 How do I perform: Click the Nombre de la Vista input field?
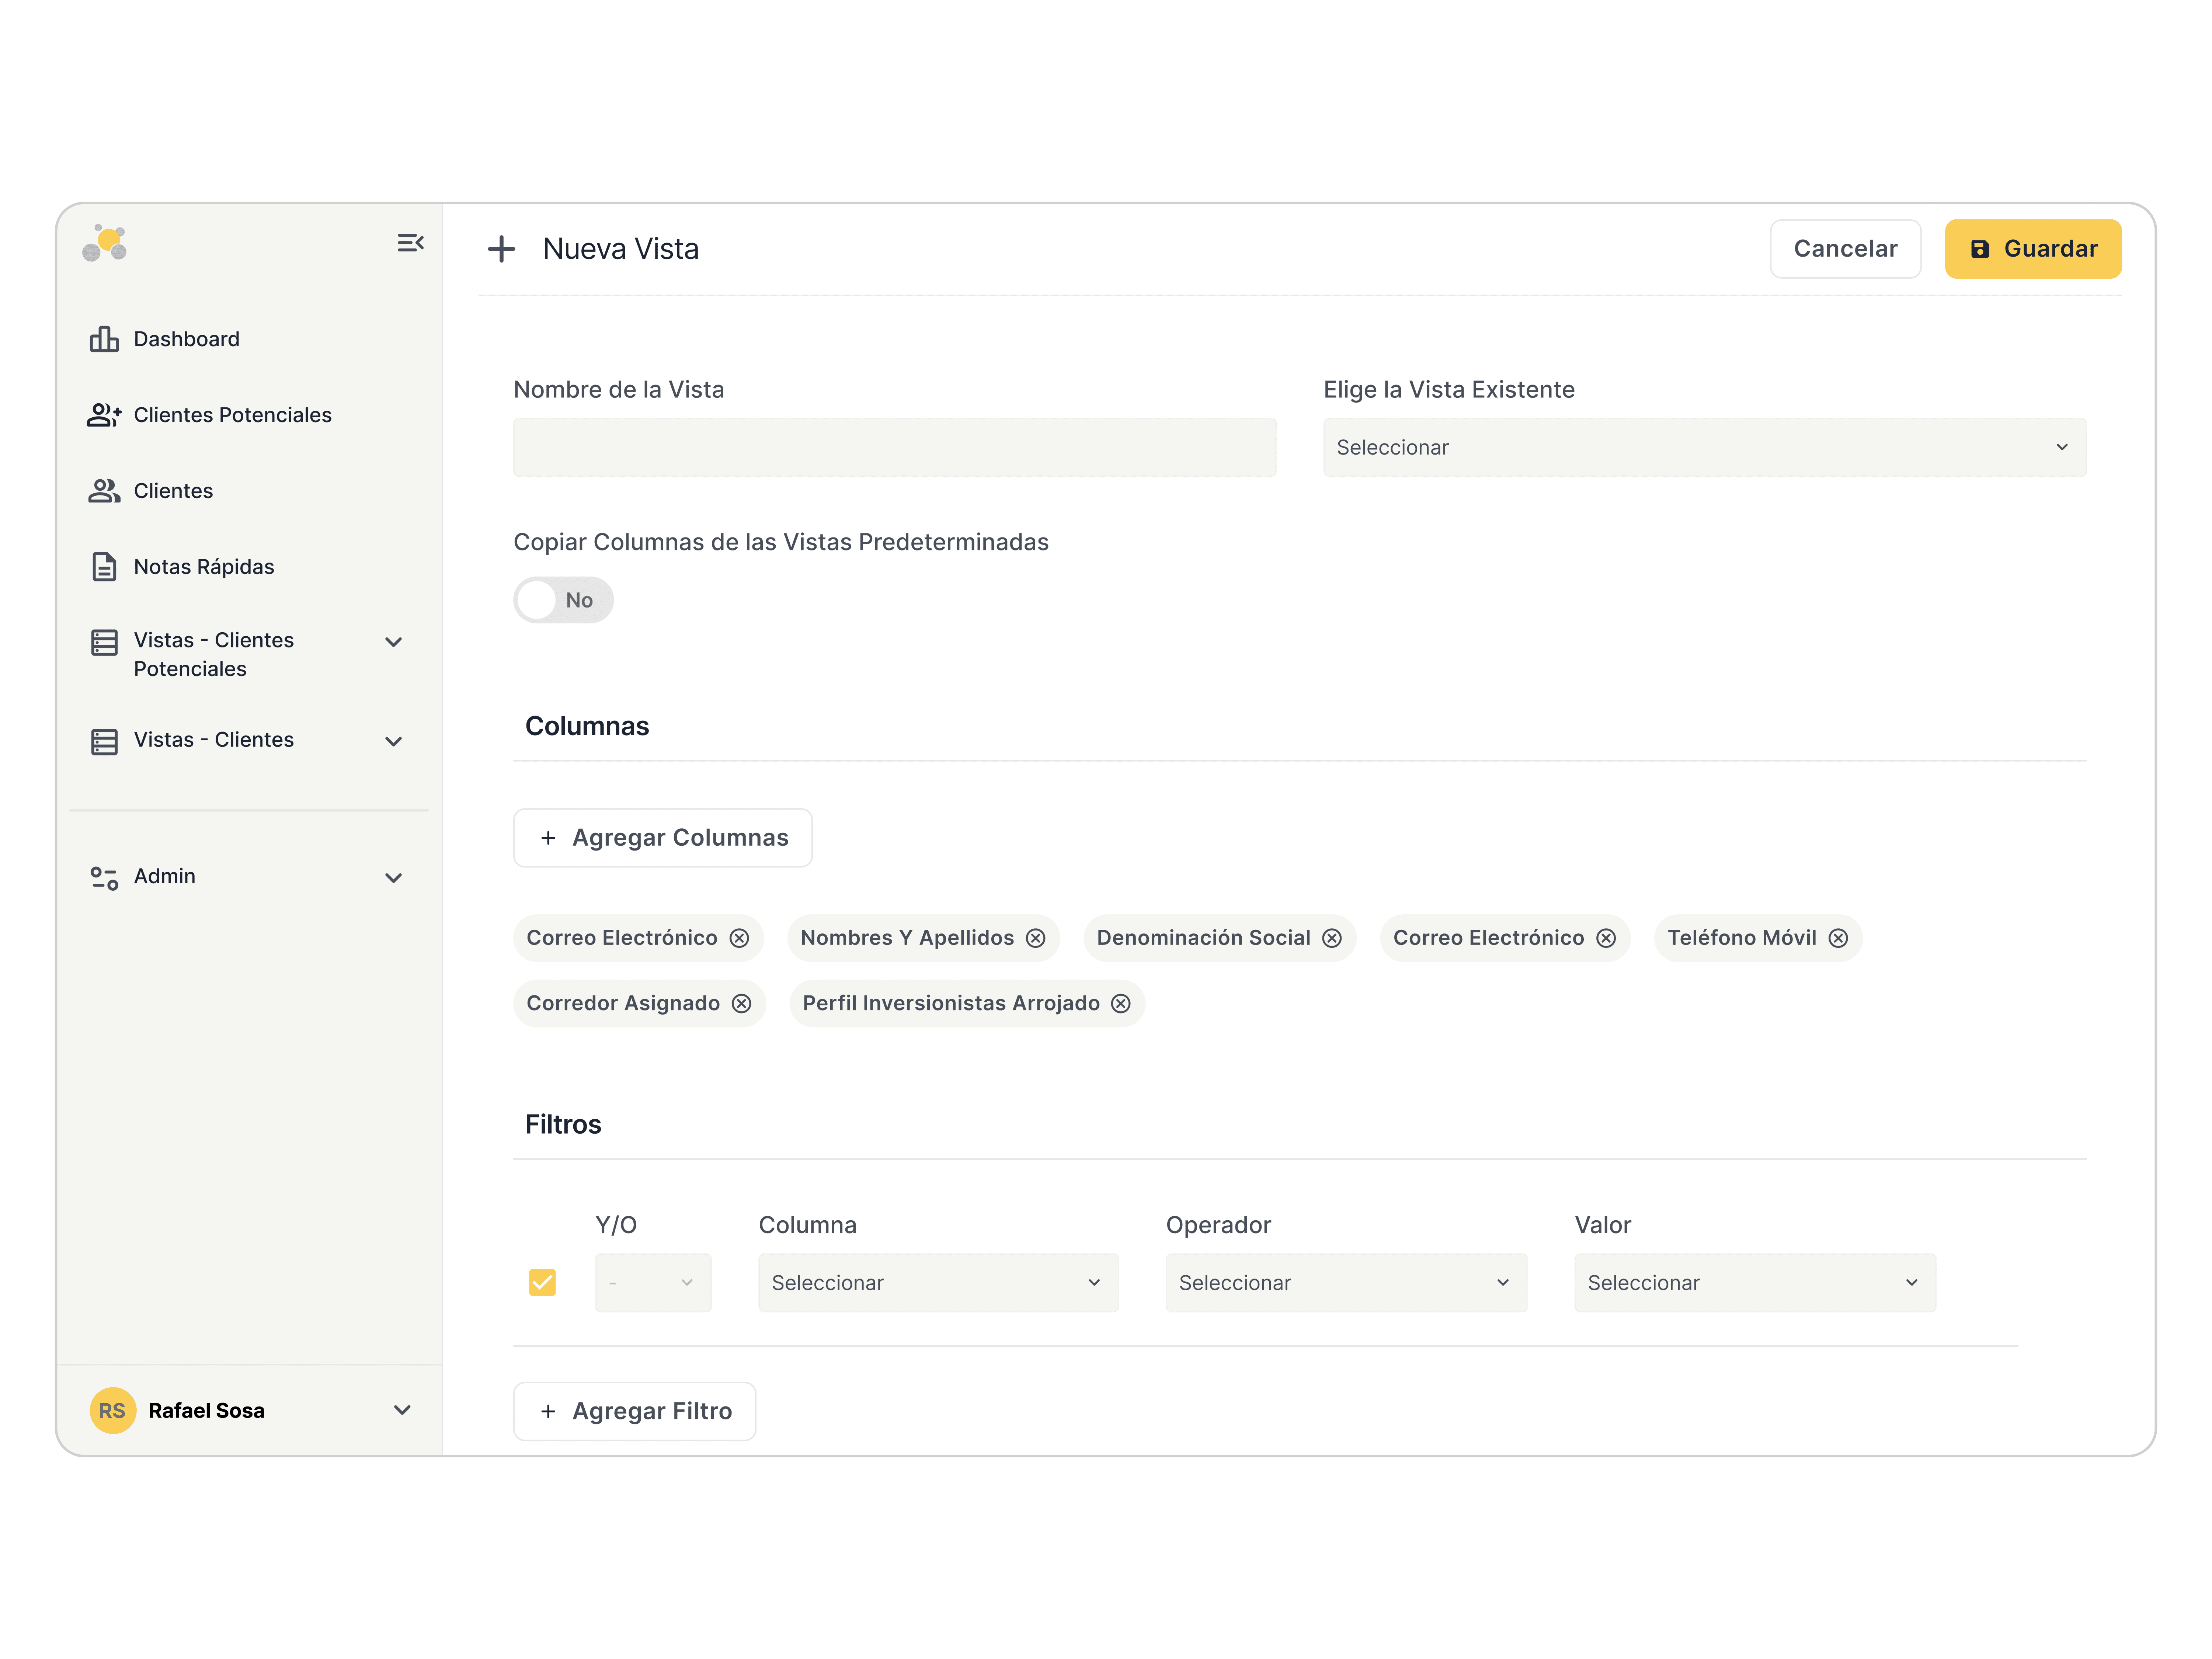[895, 447]
